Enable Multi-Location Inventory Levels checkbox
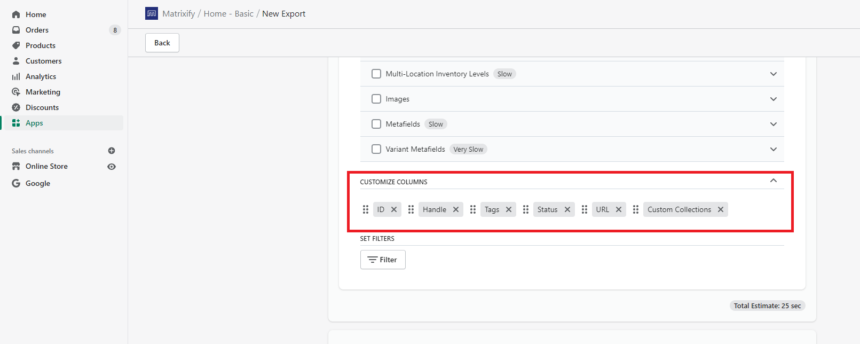The image size is (860, 344). [376, 74]
